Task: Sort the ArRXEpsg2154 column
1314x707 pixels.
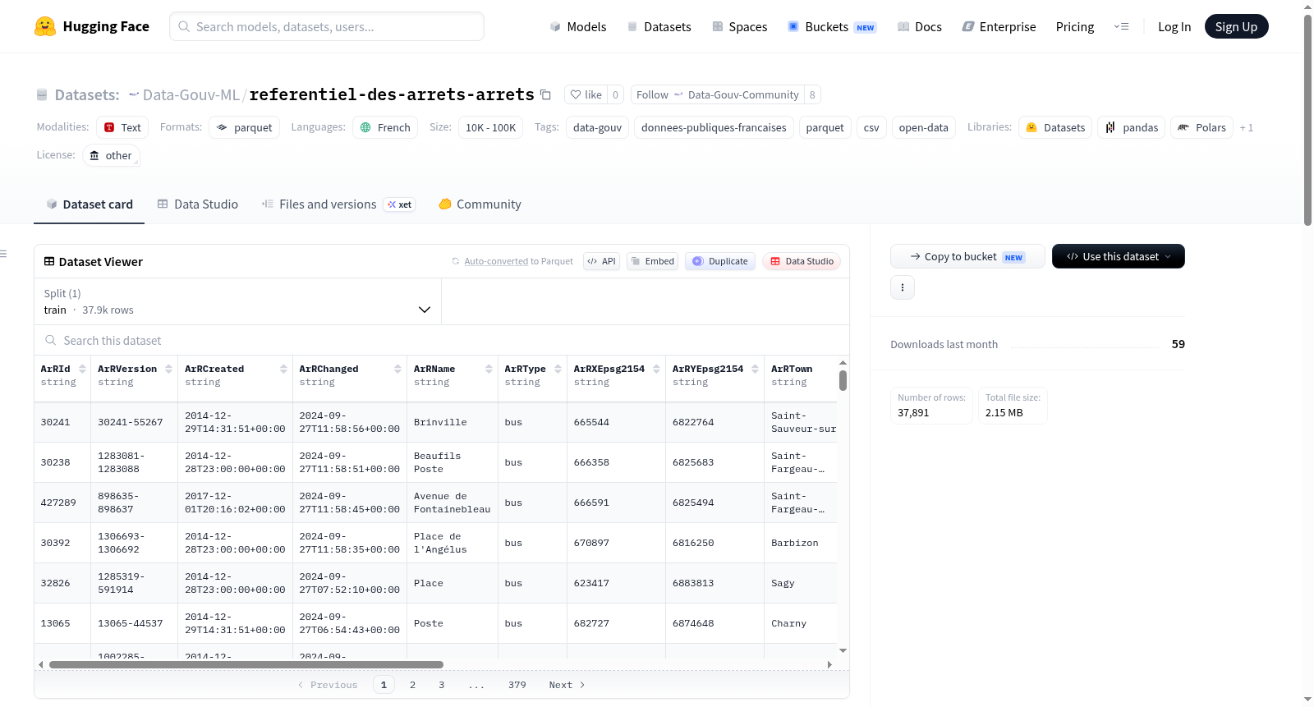Action: (656, 369)
